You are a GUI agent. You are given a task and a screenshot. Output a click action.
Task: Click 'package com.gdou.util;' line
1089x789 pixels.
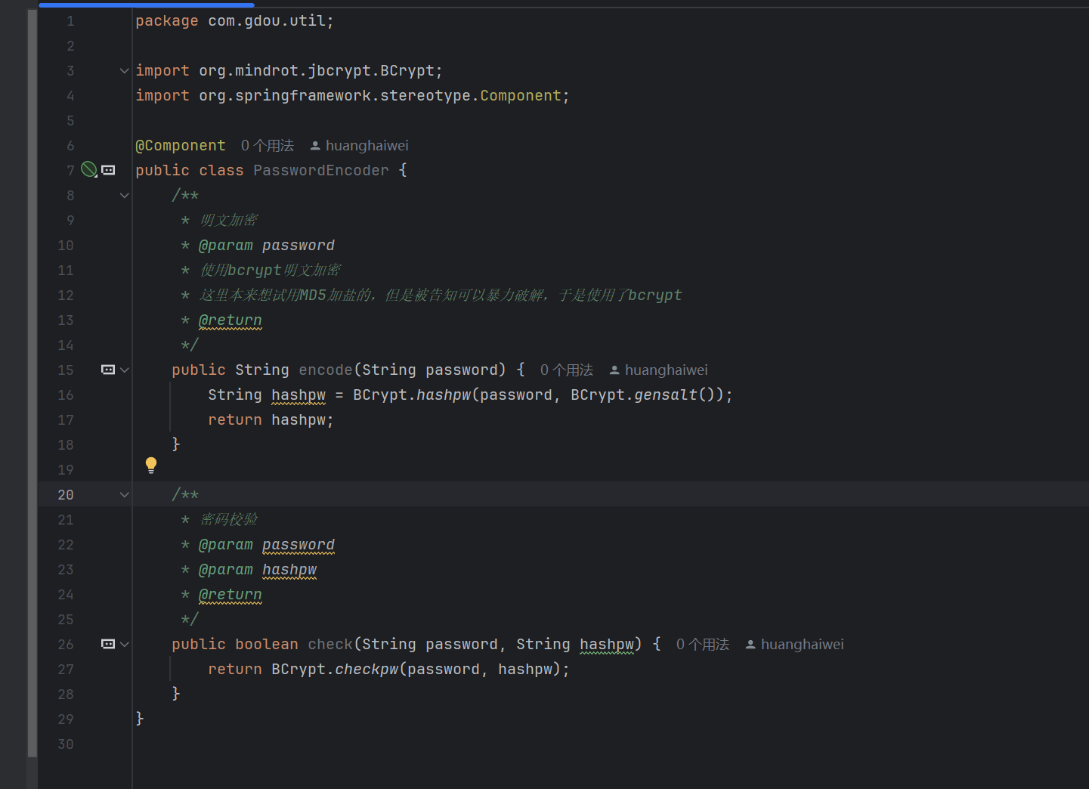pyautogui.click(x=235, y=20)
